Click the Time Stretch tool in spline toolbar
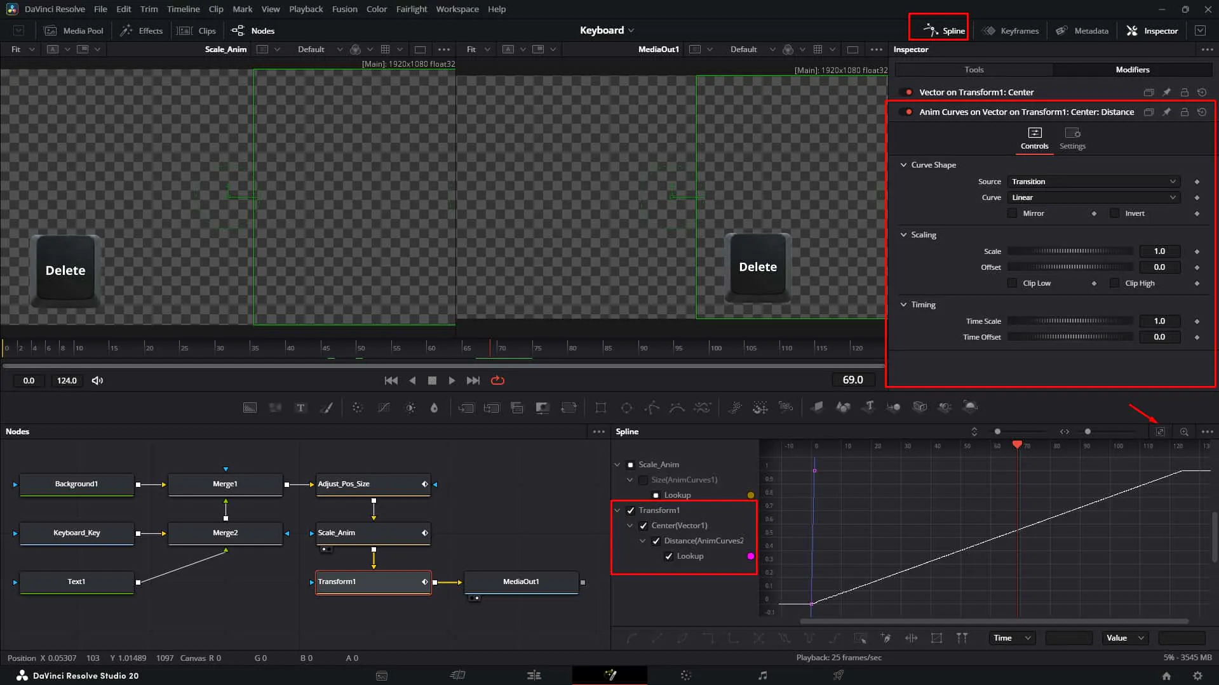Screen dimensions: 1219x685 click(911, 638)
